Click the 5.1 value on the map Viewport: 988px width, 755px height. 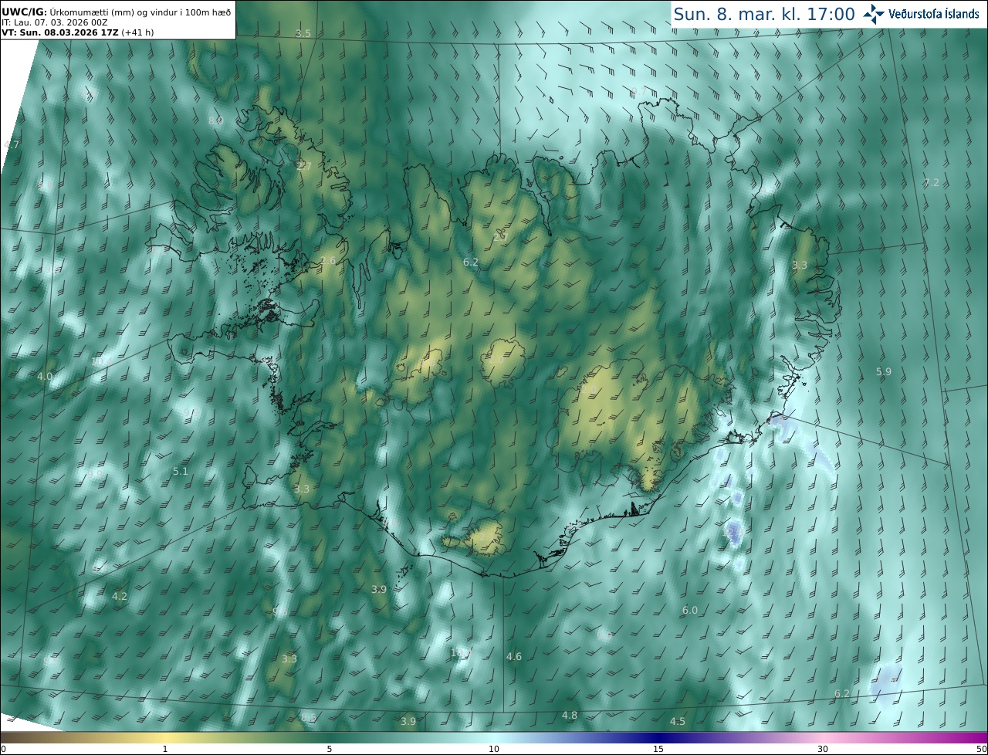point(180,470)
